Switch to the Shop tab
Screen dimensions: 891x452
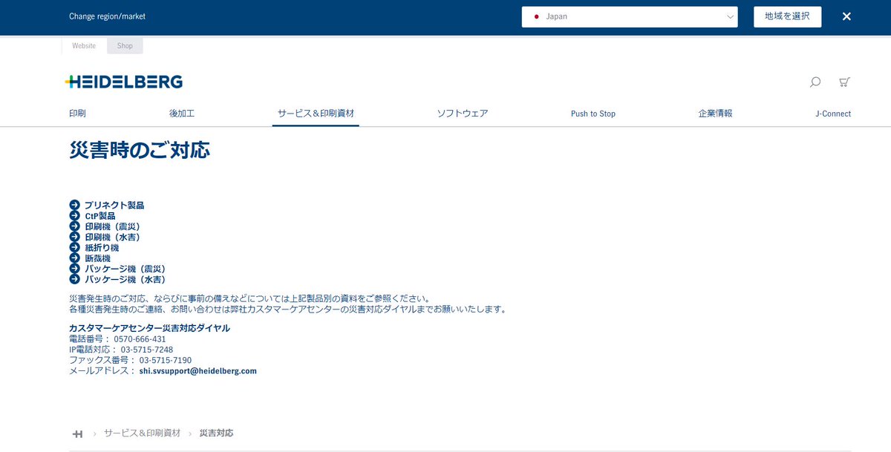pos(125,46)
